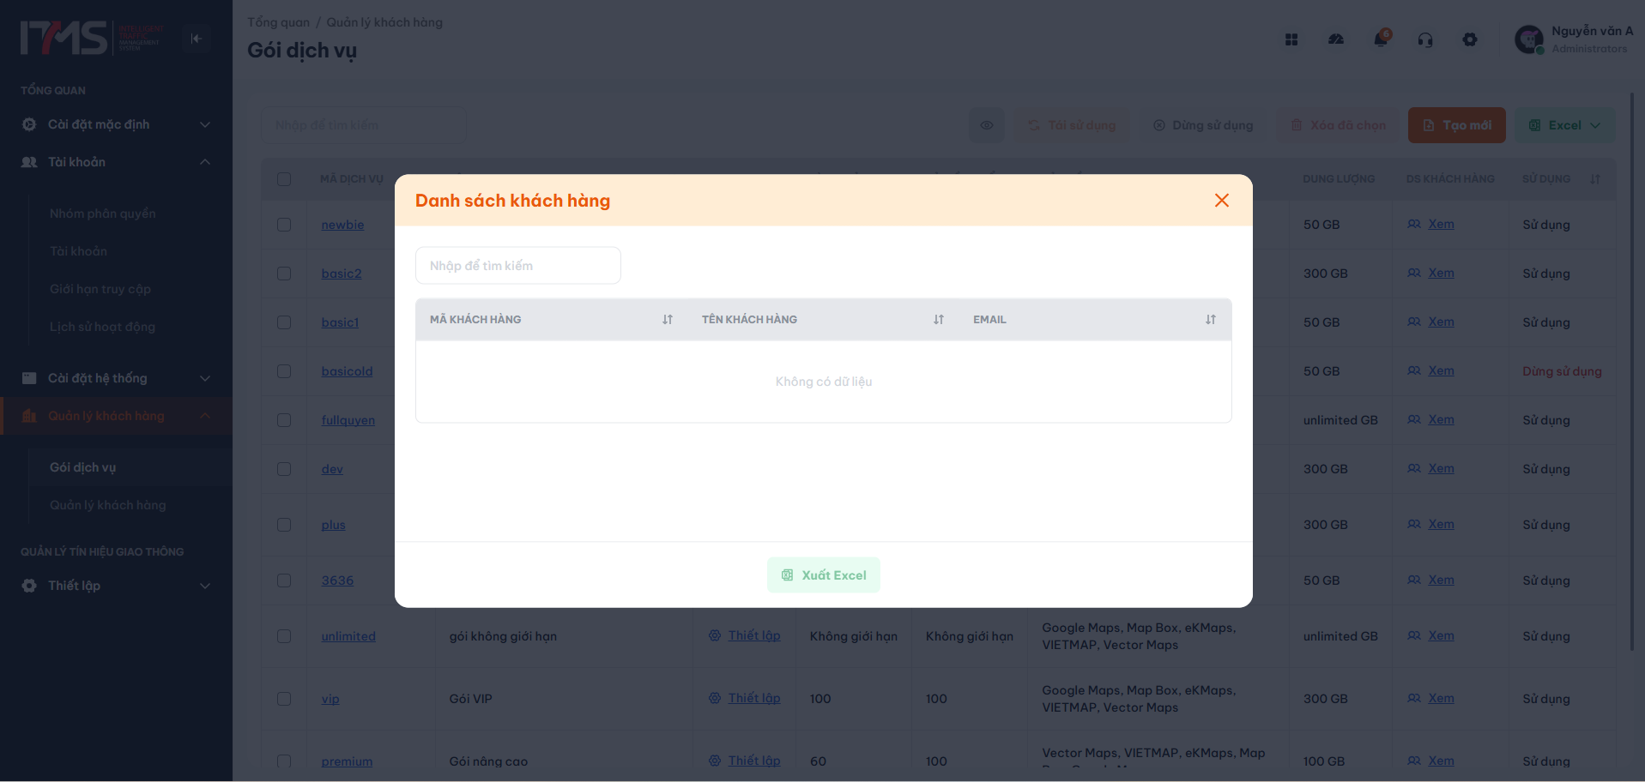Open notifications bell
1645x782 pixels.
click(1381, 39)
